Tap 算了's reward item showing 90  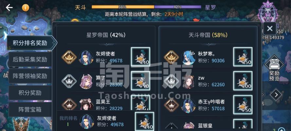[140, 81]
